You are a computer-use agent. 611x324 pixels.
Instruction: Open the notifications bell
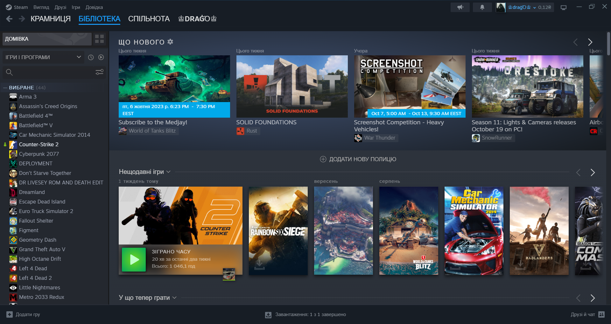tap(482, 7)
